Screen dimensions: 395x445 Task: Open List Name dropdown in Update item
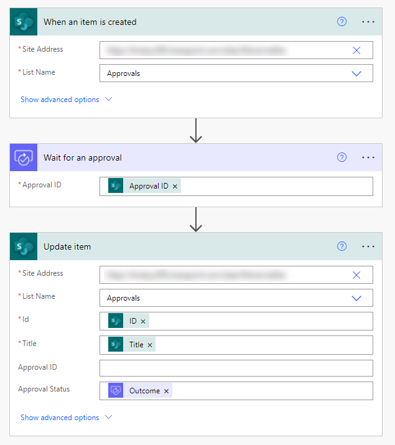pos(356,298)
